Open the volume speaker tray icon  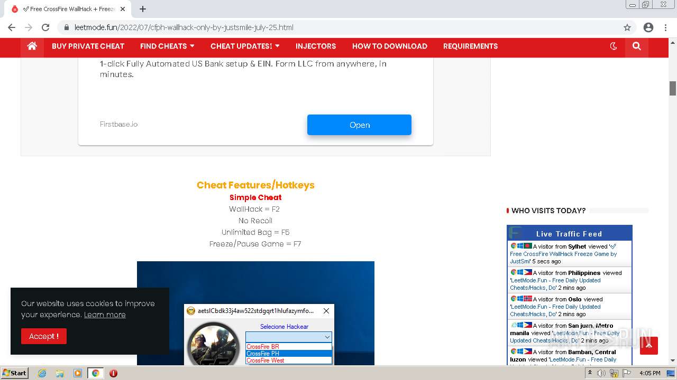tap(601, 373)
